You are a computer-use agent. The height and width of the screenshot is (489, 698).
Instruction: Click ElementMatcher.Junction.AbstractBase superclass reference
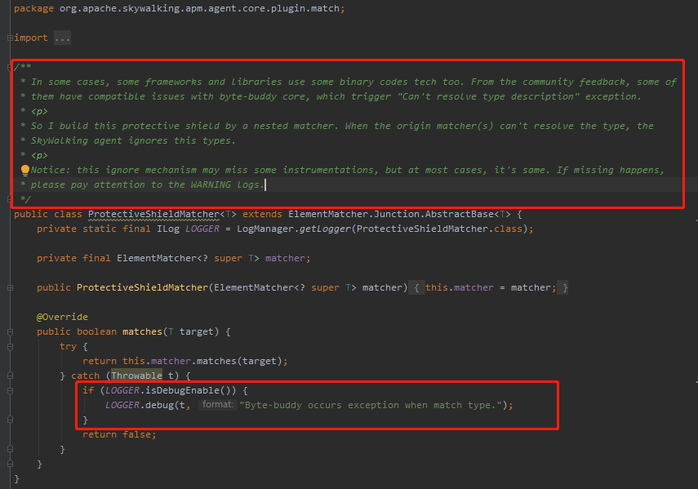click(391, 214)
